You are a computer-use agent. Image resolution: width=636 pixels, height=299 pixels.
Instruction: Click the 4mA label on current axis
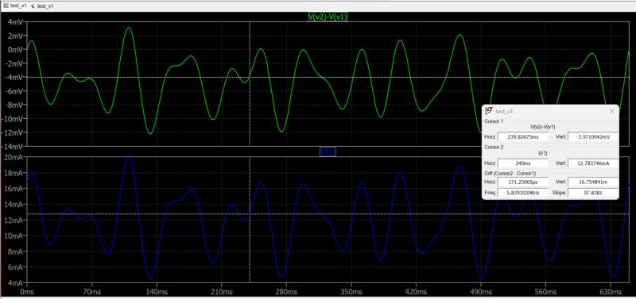click(16, 282)
